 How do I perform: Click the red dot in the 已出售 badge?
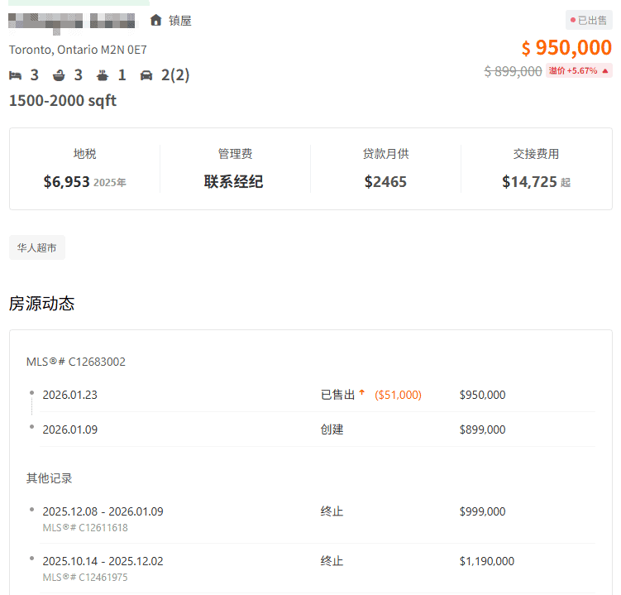click(572, 20)
